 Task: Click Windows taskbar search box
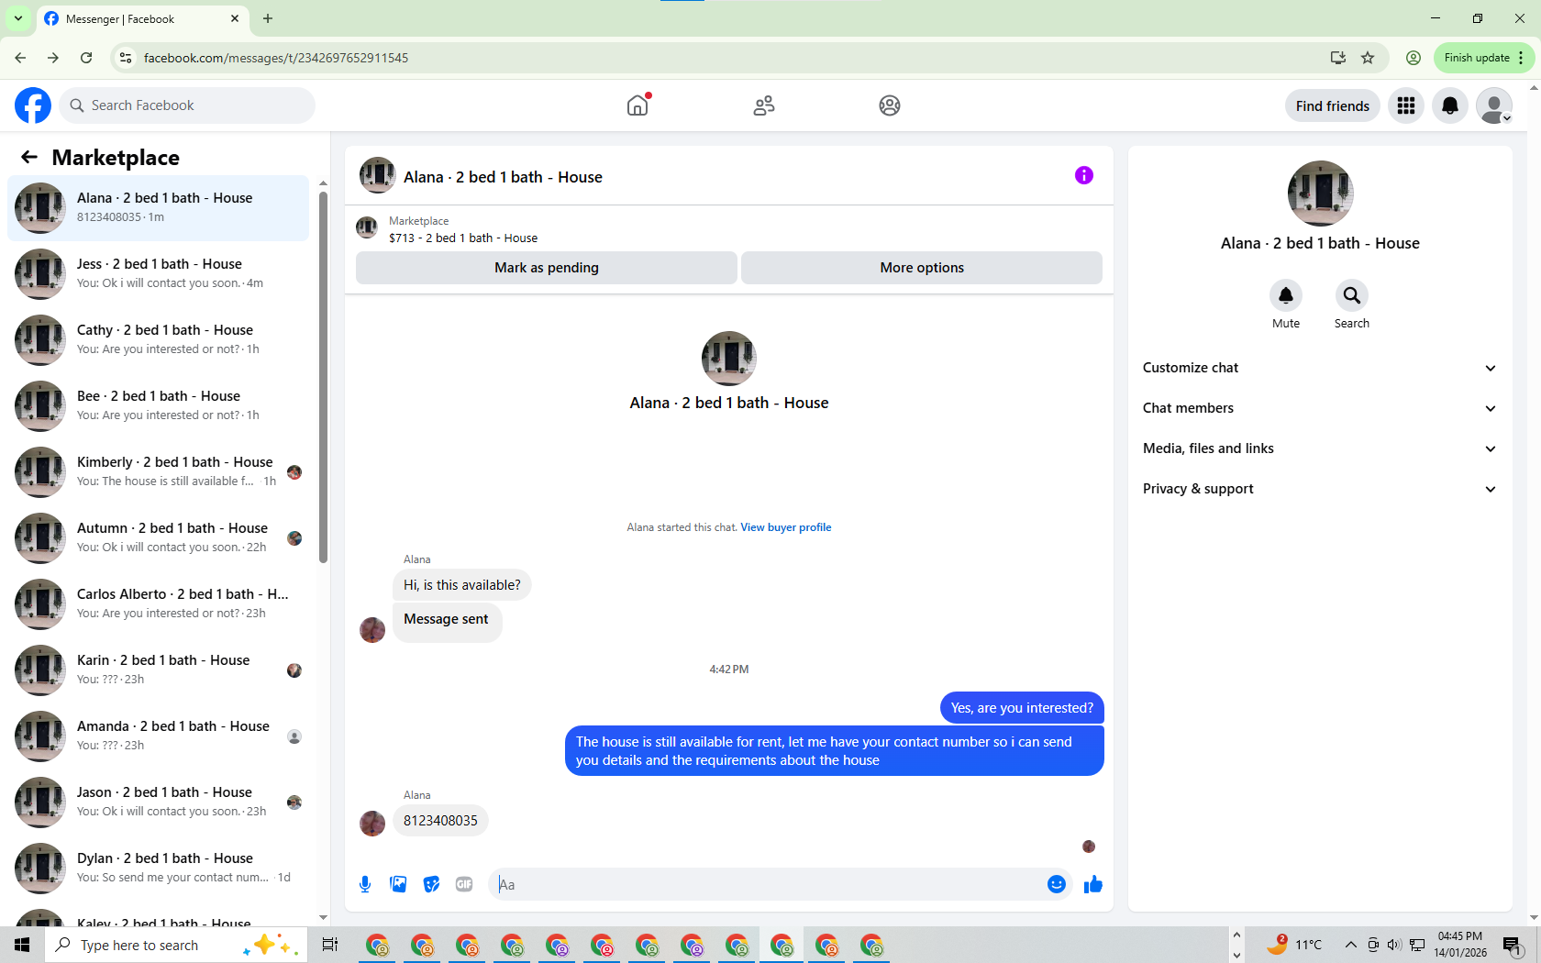coord(175,945)
